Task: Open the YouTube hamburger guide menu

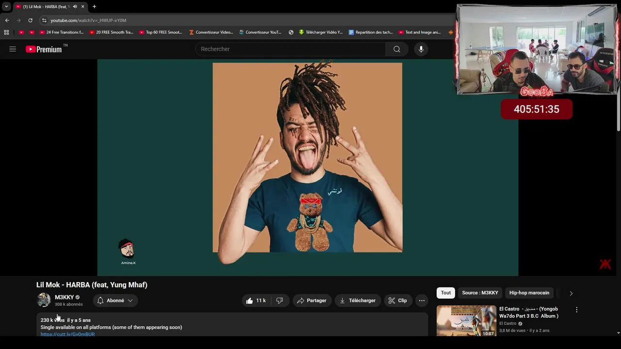Action: tap(13, 49)
